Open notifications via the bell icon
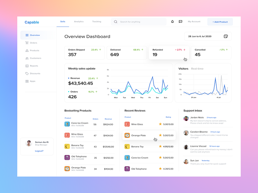Viewport: 258px width, 193px height. click(172, 21)
